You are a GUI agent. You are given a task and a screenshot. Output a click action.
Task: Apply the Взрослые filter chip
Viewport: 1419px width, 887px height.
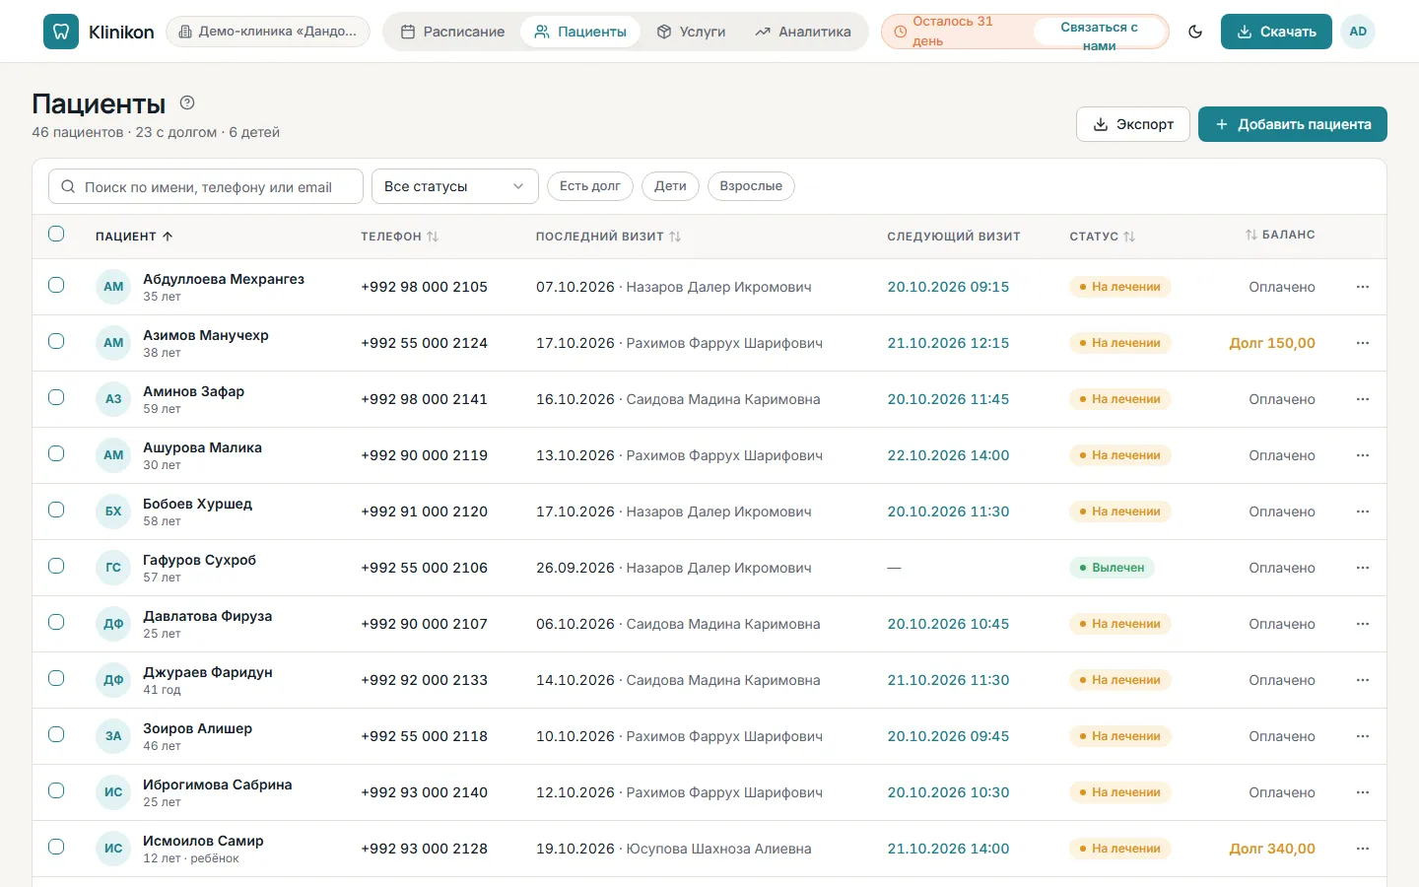pos(751,186)
